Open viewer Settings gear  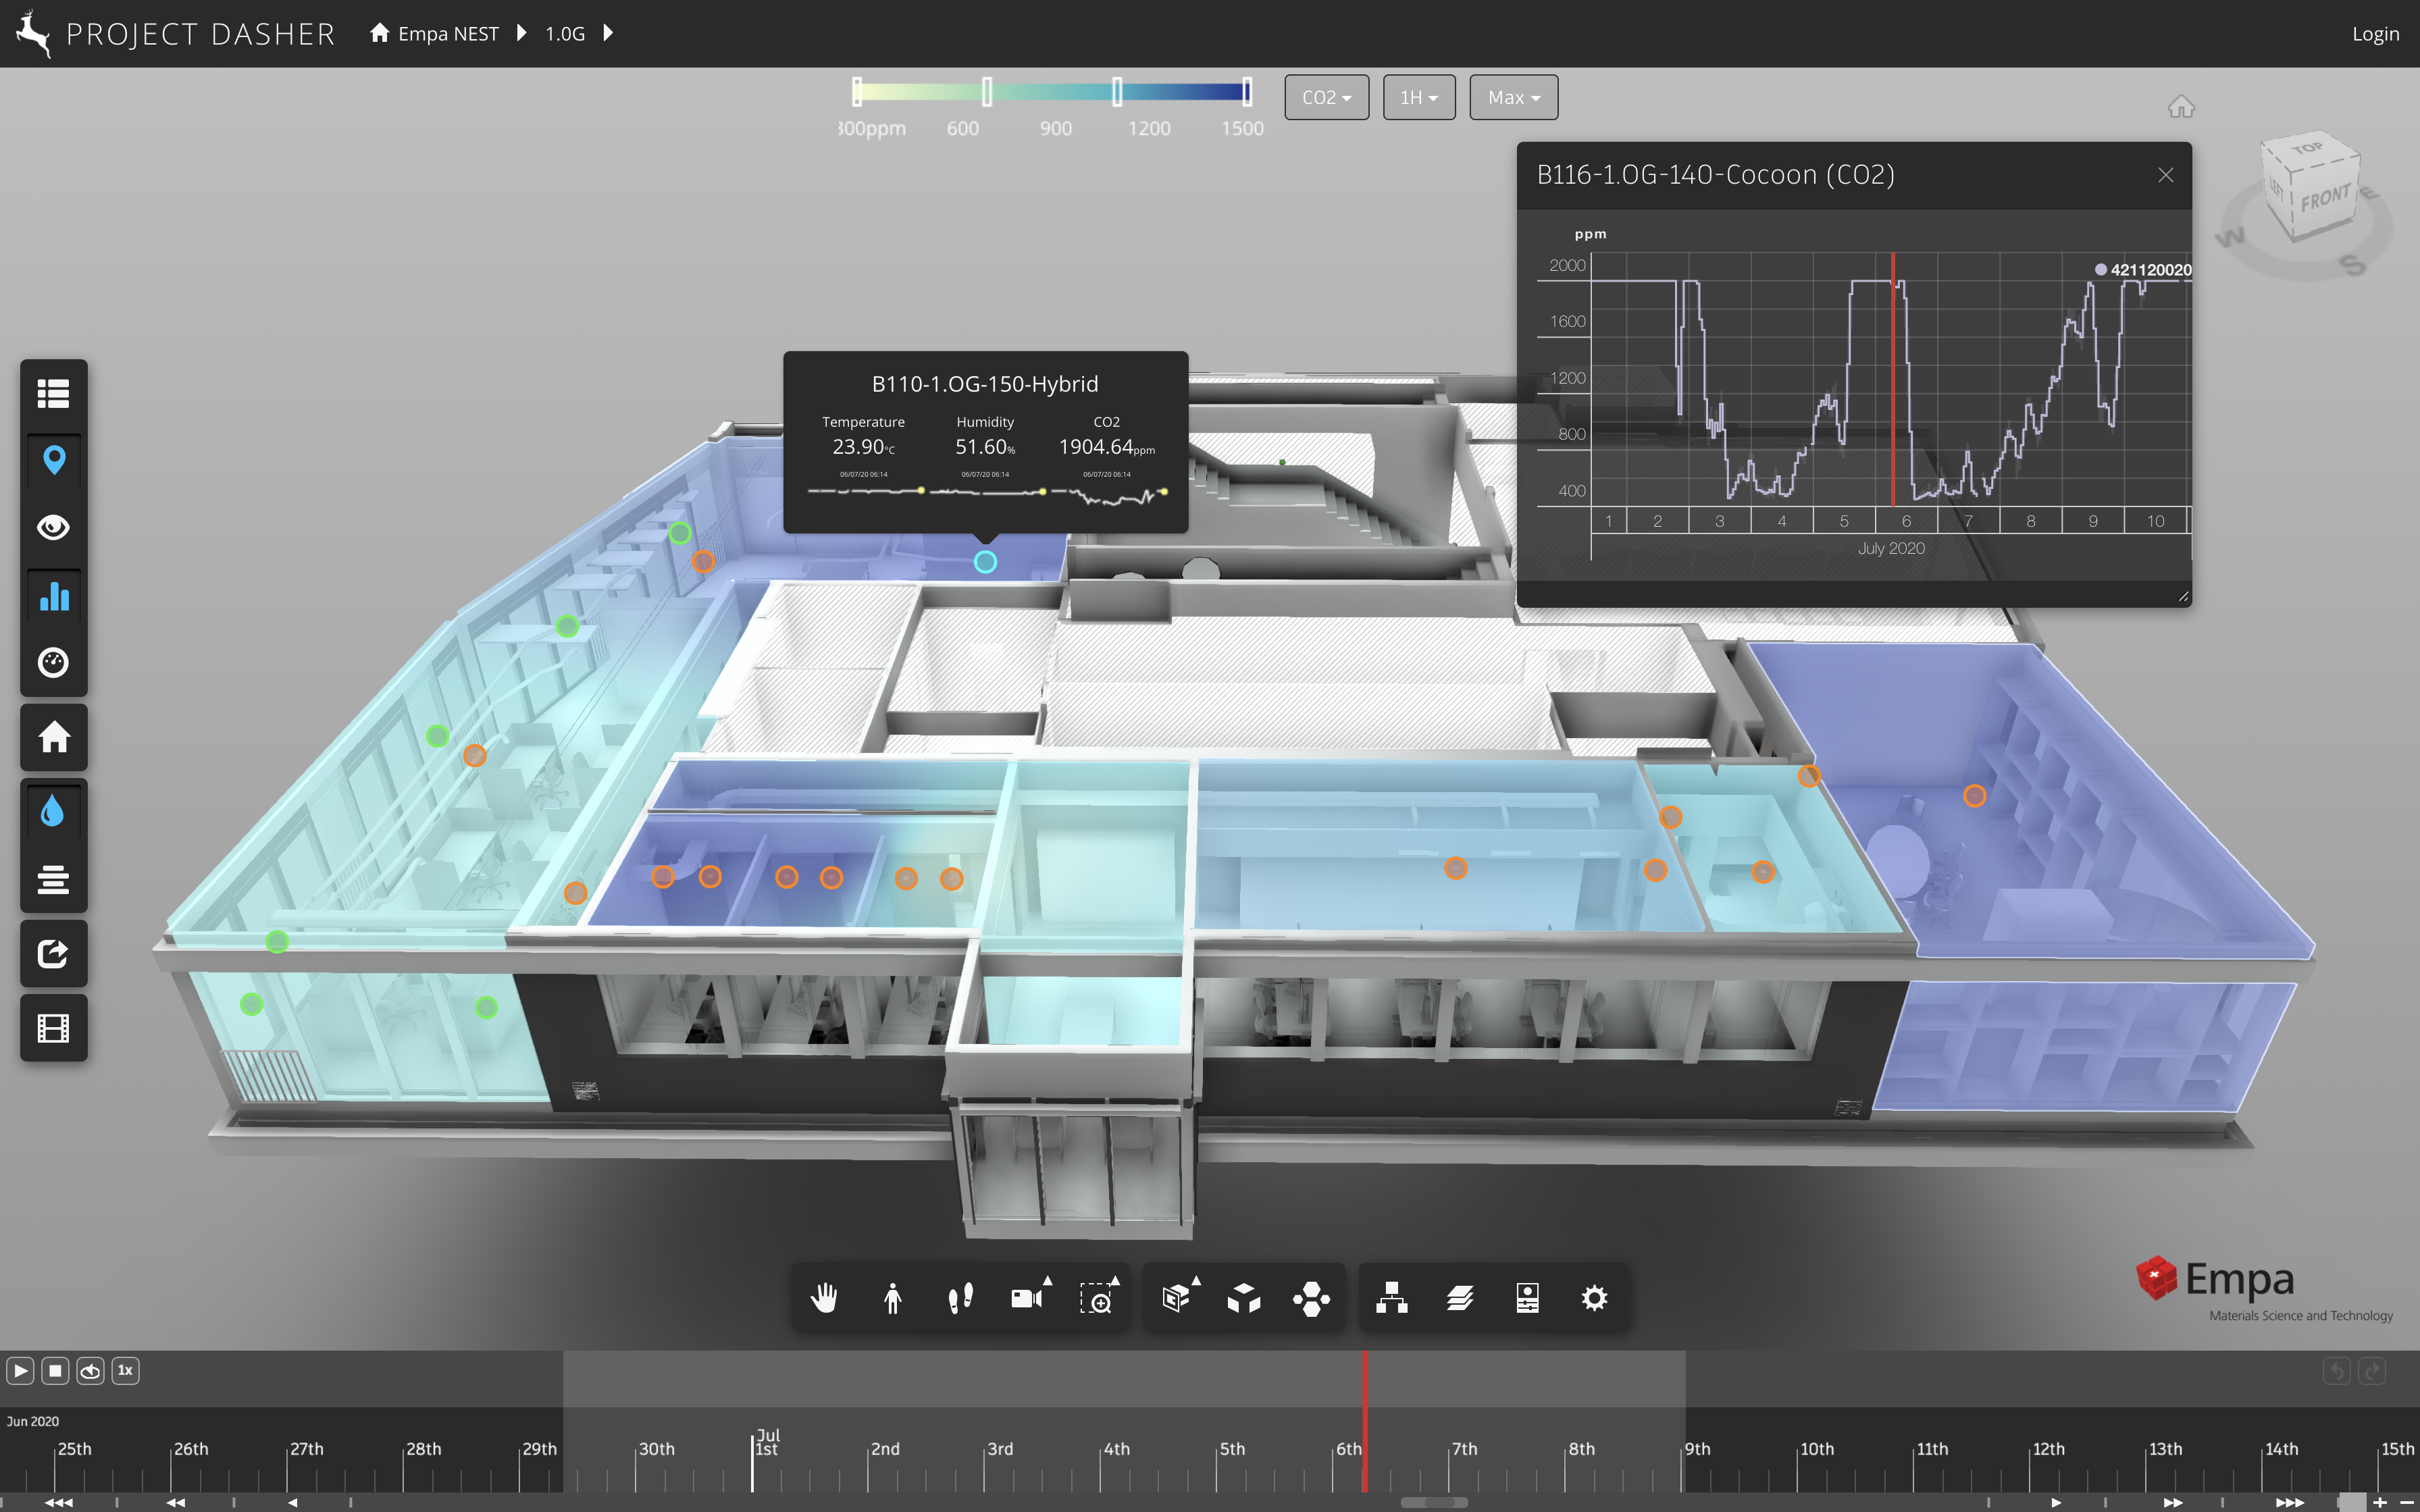(x=1594, y=1298)
